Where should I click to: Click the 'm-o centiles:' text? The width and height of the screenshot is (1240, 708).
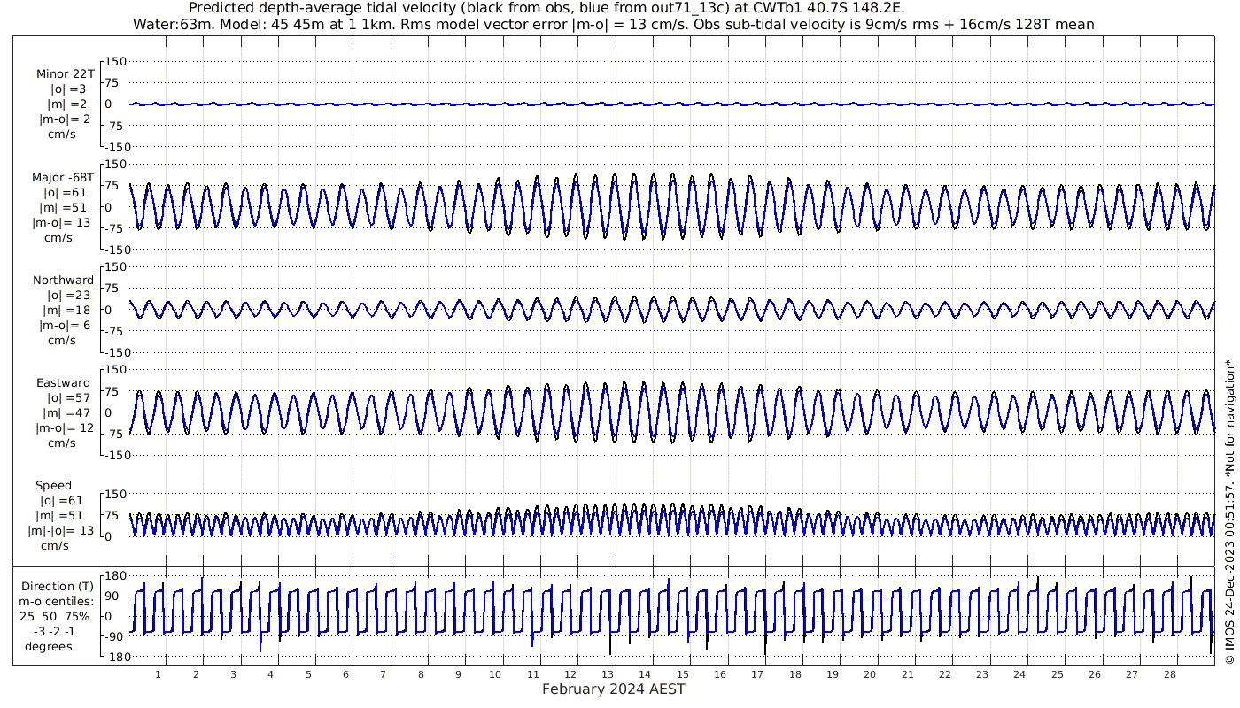[x=58, y=602]
